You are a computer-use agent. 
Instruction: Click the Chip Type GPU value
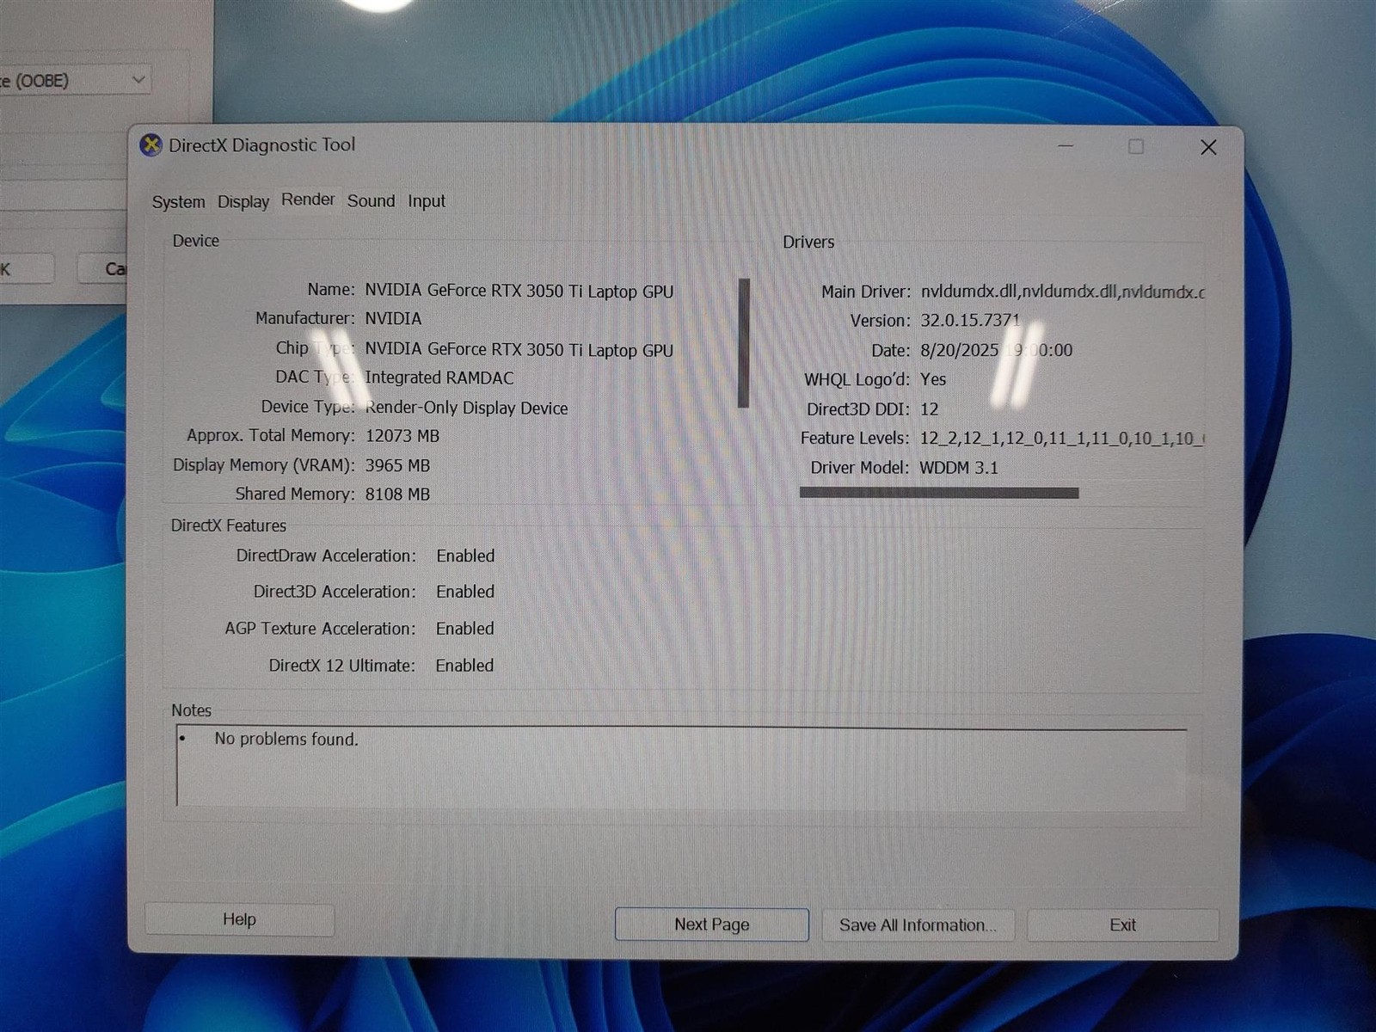point(519,349)
